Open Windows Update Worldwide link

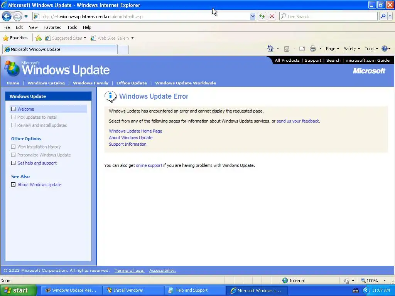pos(186,83)
